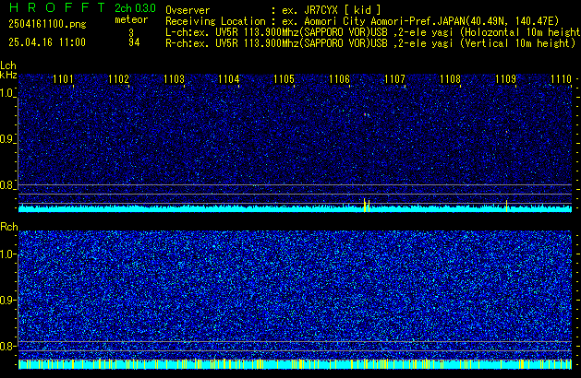Select the 1102 time marker
The width and height of the screenshot is (581, 378).
point(118,79)
